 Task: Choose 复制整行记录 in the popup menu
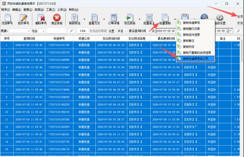[x=195, y=29]
